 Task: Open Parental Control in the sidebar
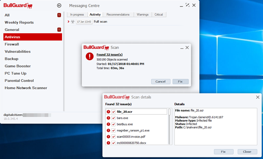33,81
